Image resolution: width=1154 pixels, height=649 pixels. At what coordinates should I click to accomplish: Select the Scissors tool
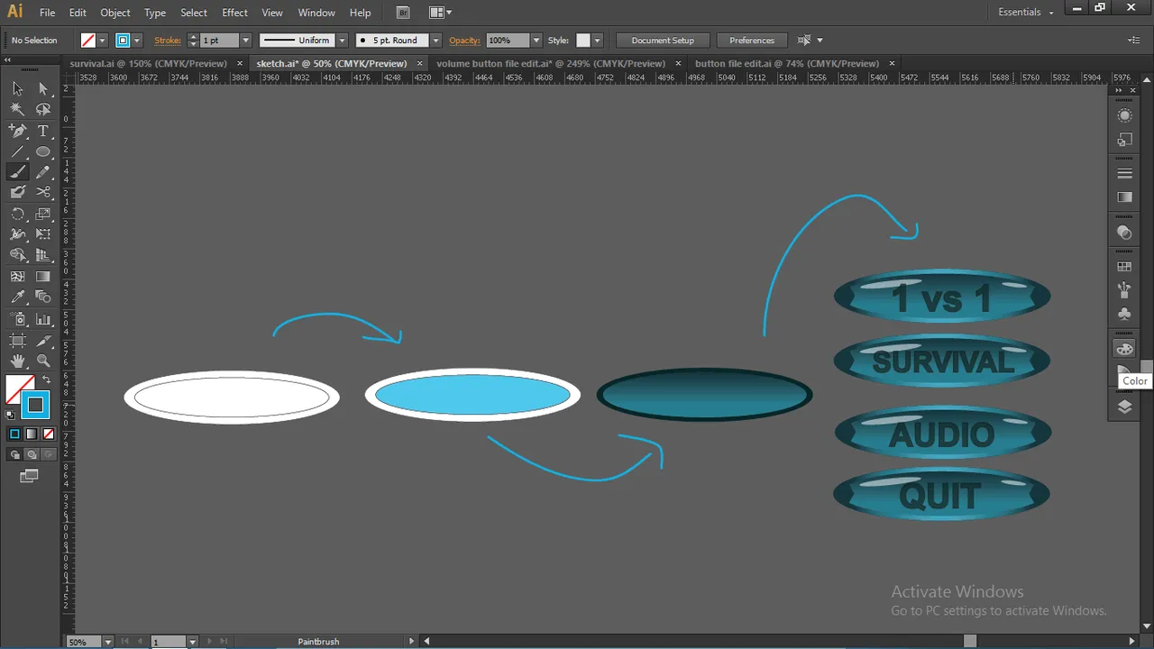pyautogui.click(x=42, y=192)
